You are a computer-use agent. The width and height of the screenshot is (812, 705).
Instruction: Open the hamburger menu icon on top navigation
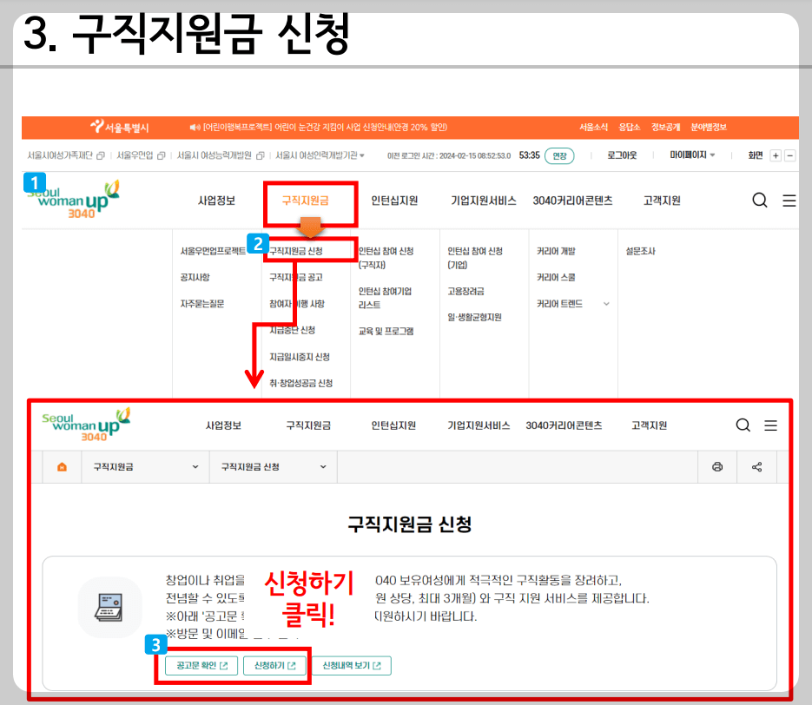789,200
